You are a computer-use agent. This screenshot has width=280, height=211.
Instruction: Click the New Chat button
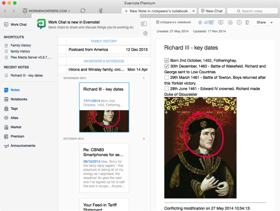tap(211, 11)
